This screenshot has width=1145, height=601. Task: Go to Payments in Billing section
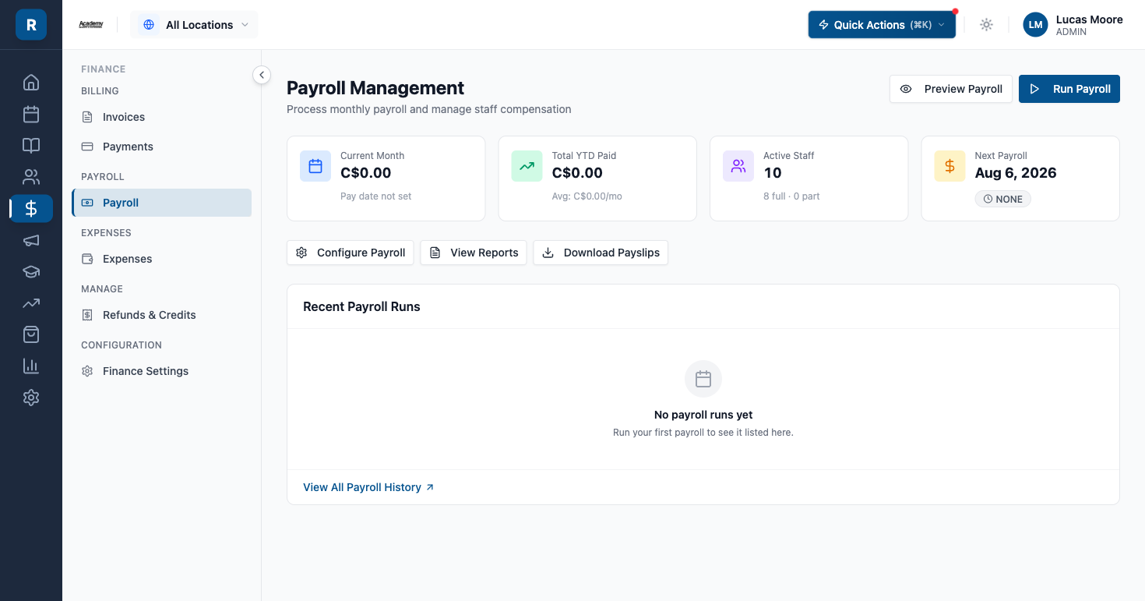[x=162, y=147]
